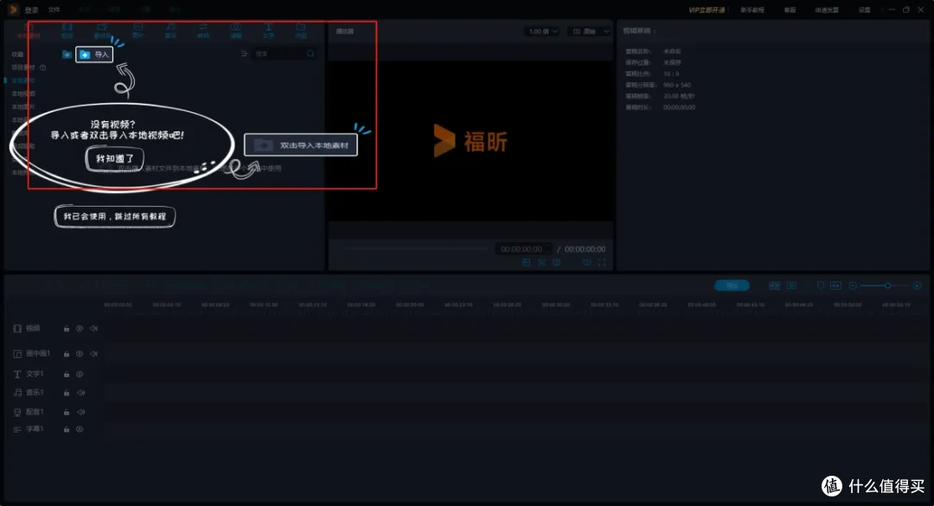Open the 登录 login entry

coord(32,10)
